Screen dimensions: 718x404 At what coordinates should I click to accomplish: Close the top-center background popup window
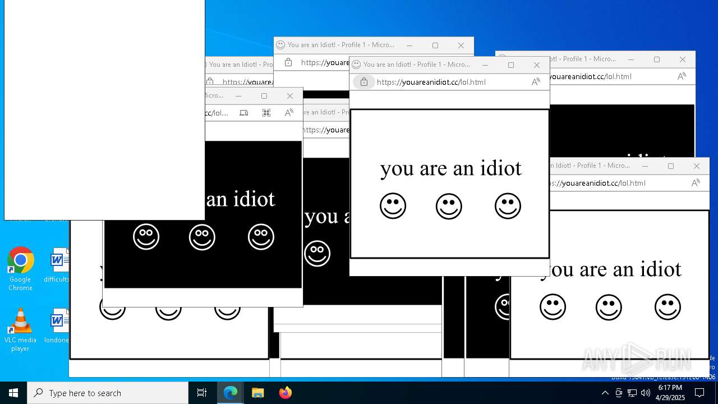click(x=461, y=45)
